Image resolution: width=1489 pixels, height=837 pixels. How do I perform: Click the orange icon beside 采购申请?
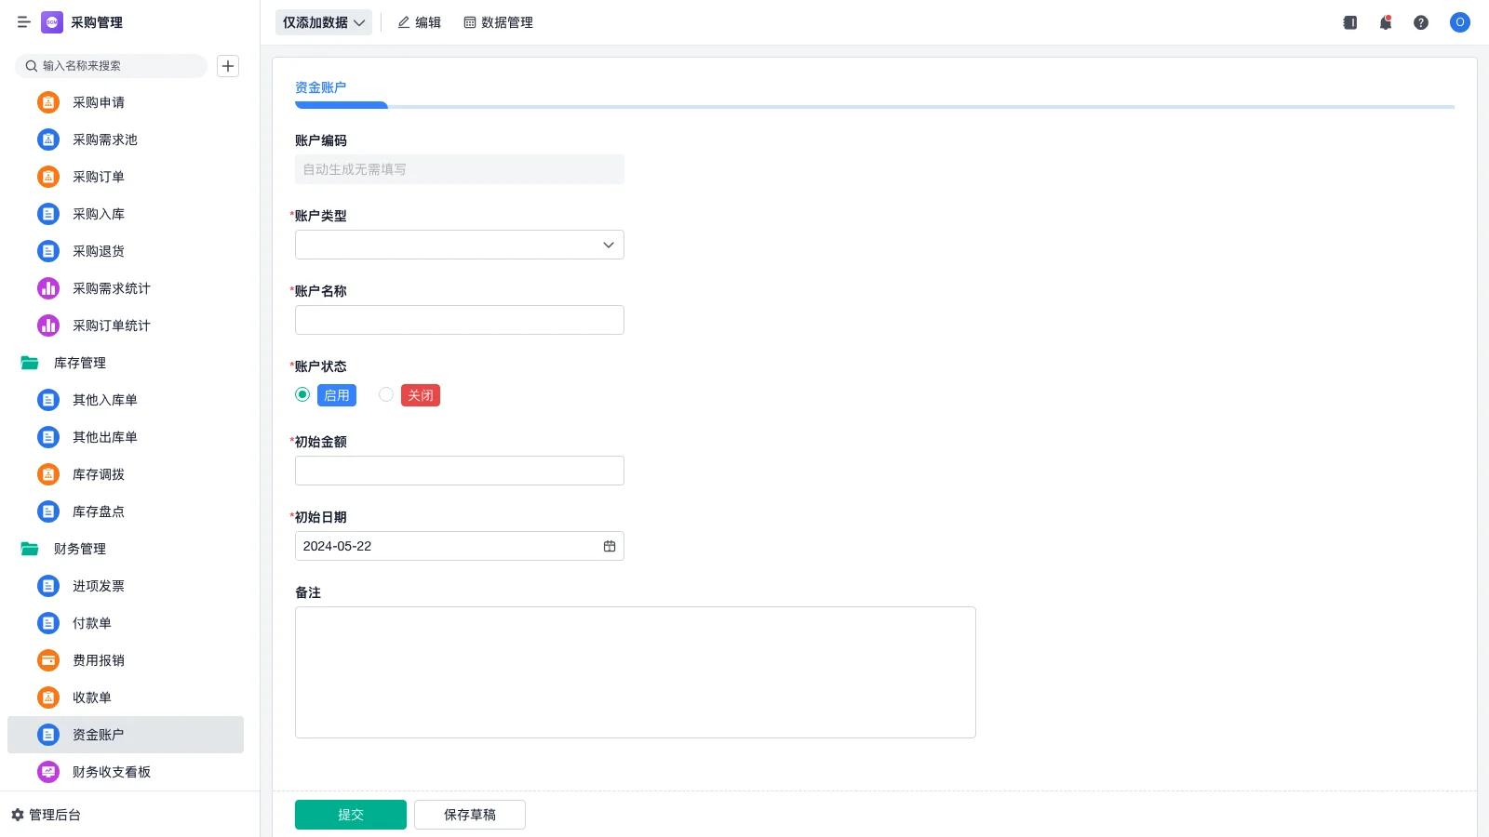point(48,102)
